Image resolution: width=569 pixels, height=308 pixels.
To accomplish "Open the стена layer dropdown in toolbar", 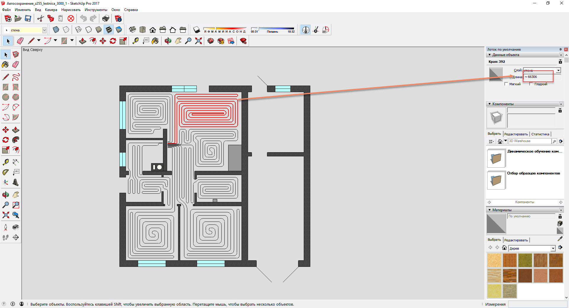I will (44, 30).
